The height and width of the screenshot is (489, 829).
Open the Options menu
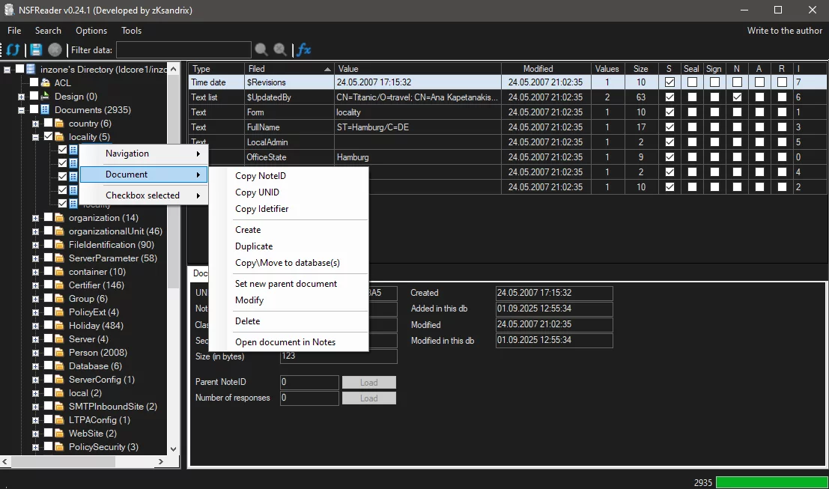[x=91, y=31]
